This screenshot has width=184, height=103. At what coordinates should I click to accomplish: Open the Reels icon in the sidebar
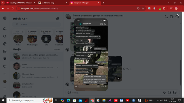(5, 51)
